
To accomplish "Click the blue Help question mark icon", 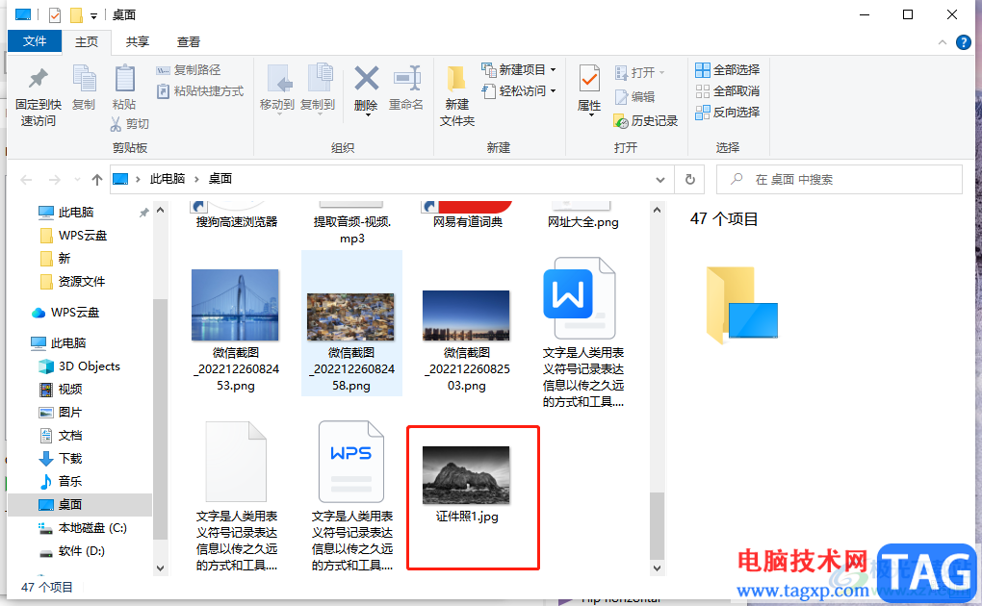I will [x=963, y=42].
